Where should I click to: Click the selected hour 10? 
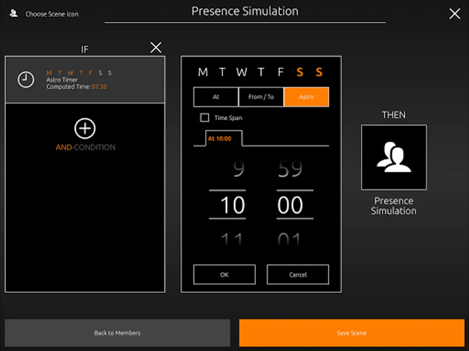tap(232, 205)
